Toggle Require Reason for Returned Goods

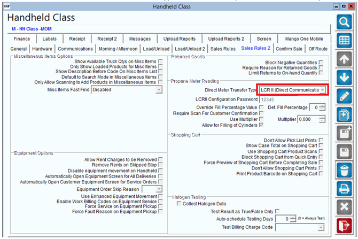[x=321, y=67]
